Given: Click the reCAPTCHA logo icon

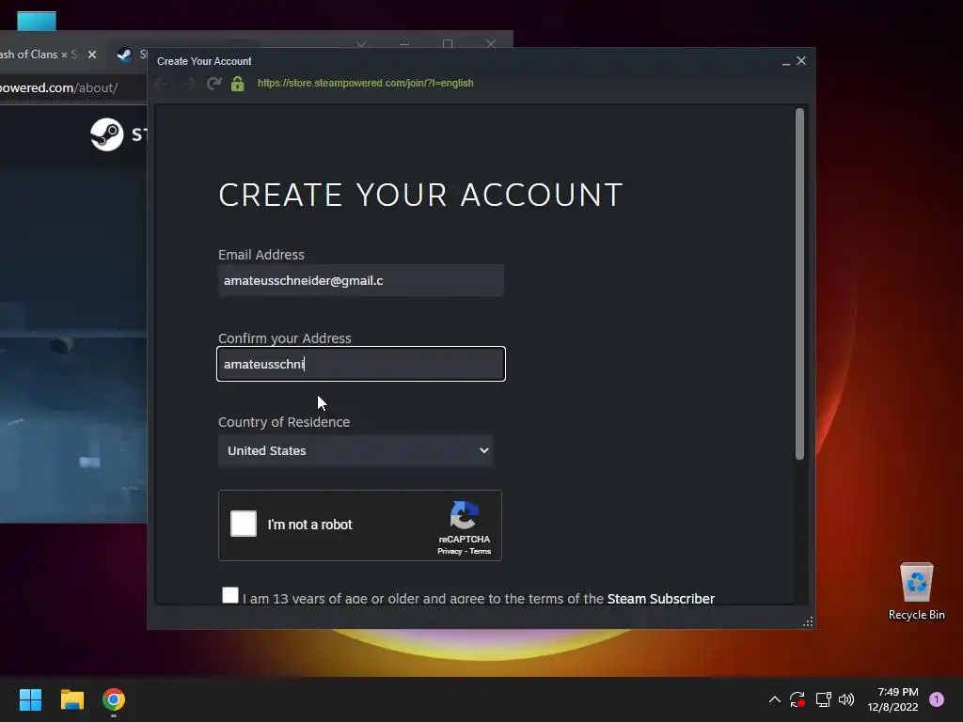Looking at the screenshot, I should [465, 514].
